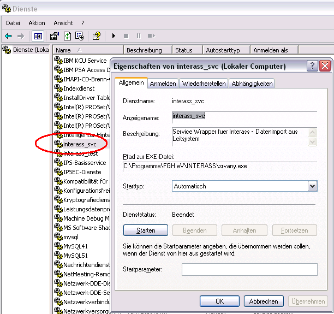Screen dimensions: 334x314
Task: Sort by Beschreibung column header
Action: coord(147,50)
